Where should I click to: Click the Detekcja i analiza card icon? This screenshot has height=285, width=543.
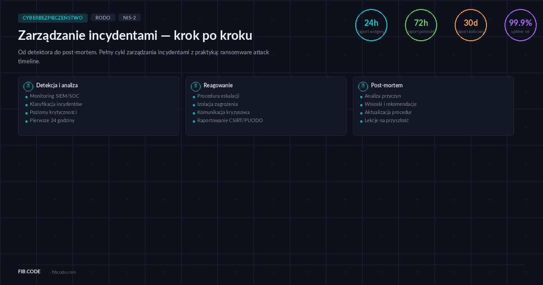coord(28,86)
